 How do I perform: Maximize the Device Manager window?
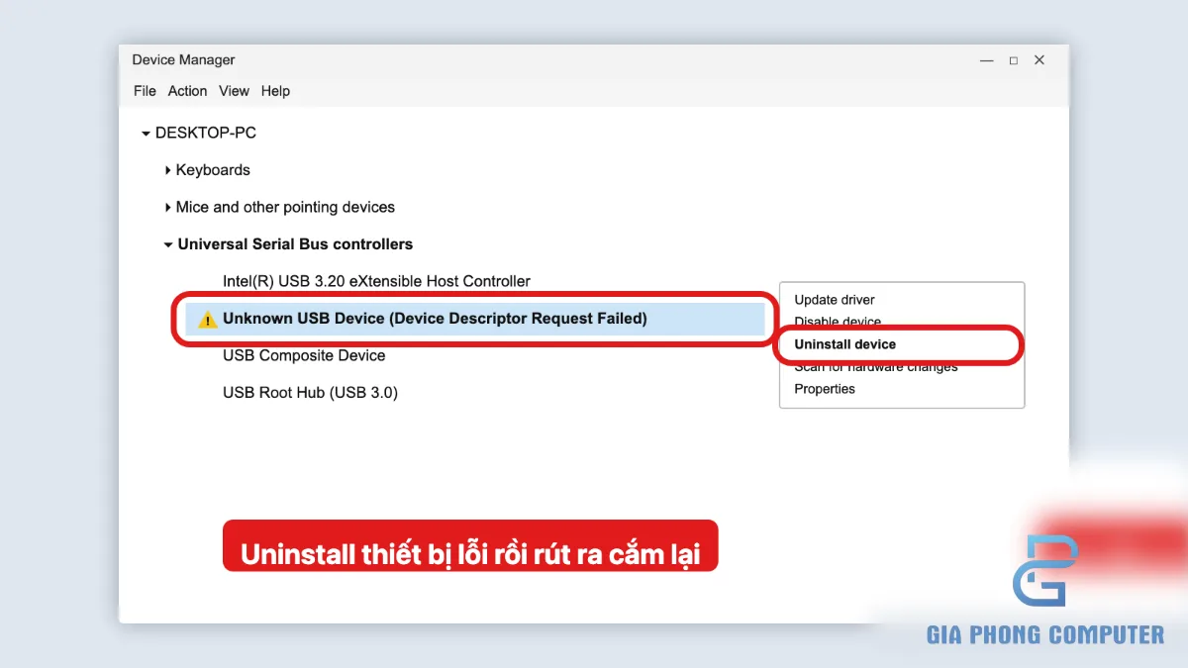[x=1013, y=60]
